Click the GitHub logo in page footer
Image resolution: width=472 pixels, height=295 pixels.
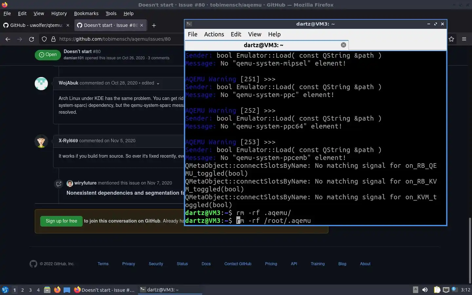tap(33, 264)
